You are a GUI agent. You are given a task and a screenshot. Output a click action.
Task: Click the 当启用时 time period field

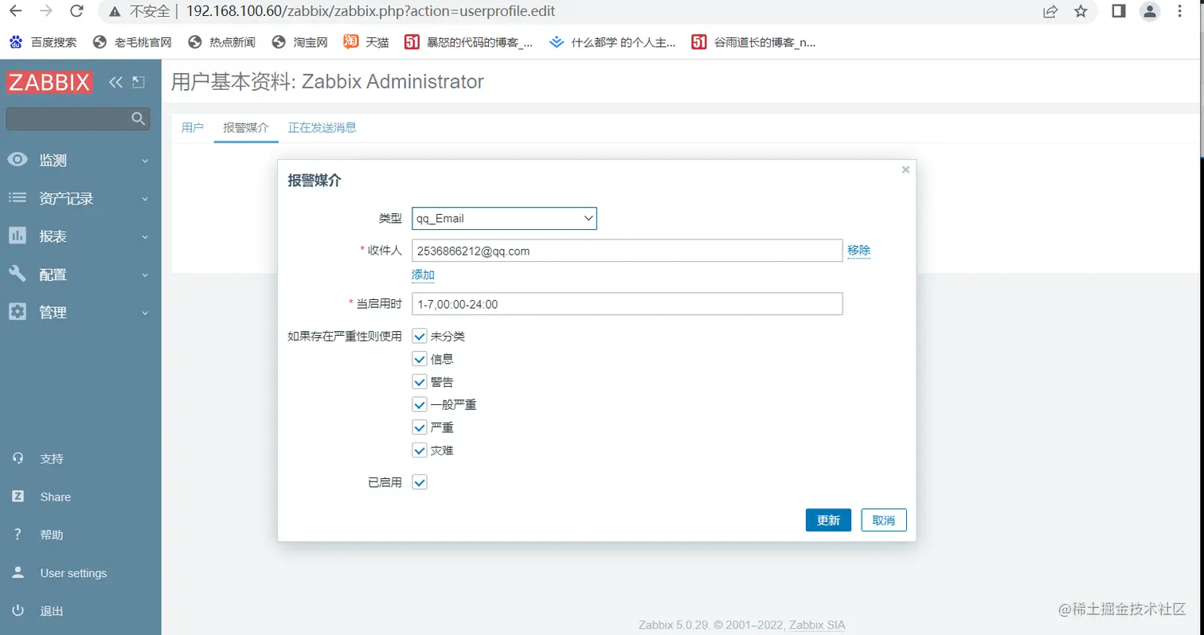tap(627, 304)
